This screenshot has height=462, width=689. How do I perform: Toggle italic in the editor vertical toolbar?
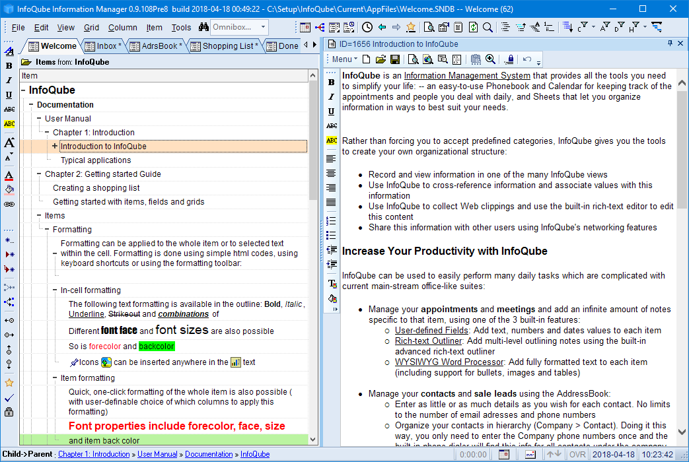pyautogui.click(x=332, y=96)
